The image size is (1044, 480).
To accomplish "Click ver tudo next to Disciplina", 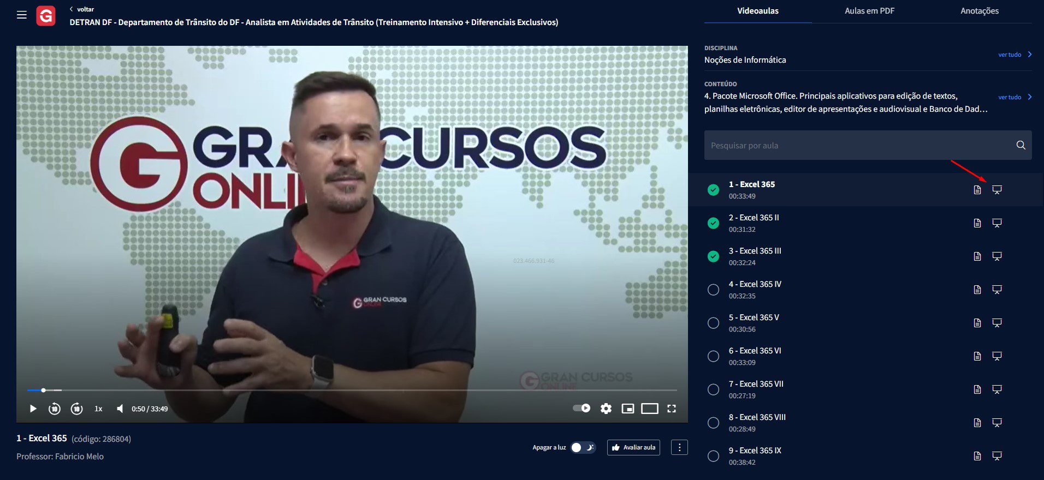I will pyautogui.click(x=1010, y=55).
